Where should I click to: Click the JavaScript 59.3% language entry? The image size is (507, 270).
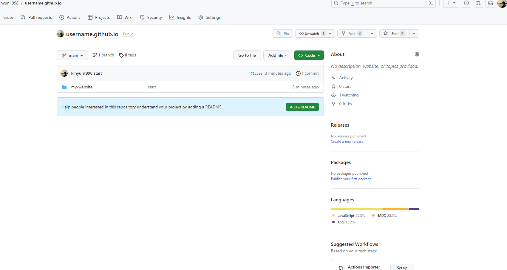(x=348, y=215)
